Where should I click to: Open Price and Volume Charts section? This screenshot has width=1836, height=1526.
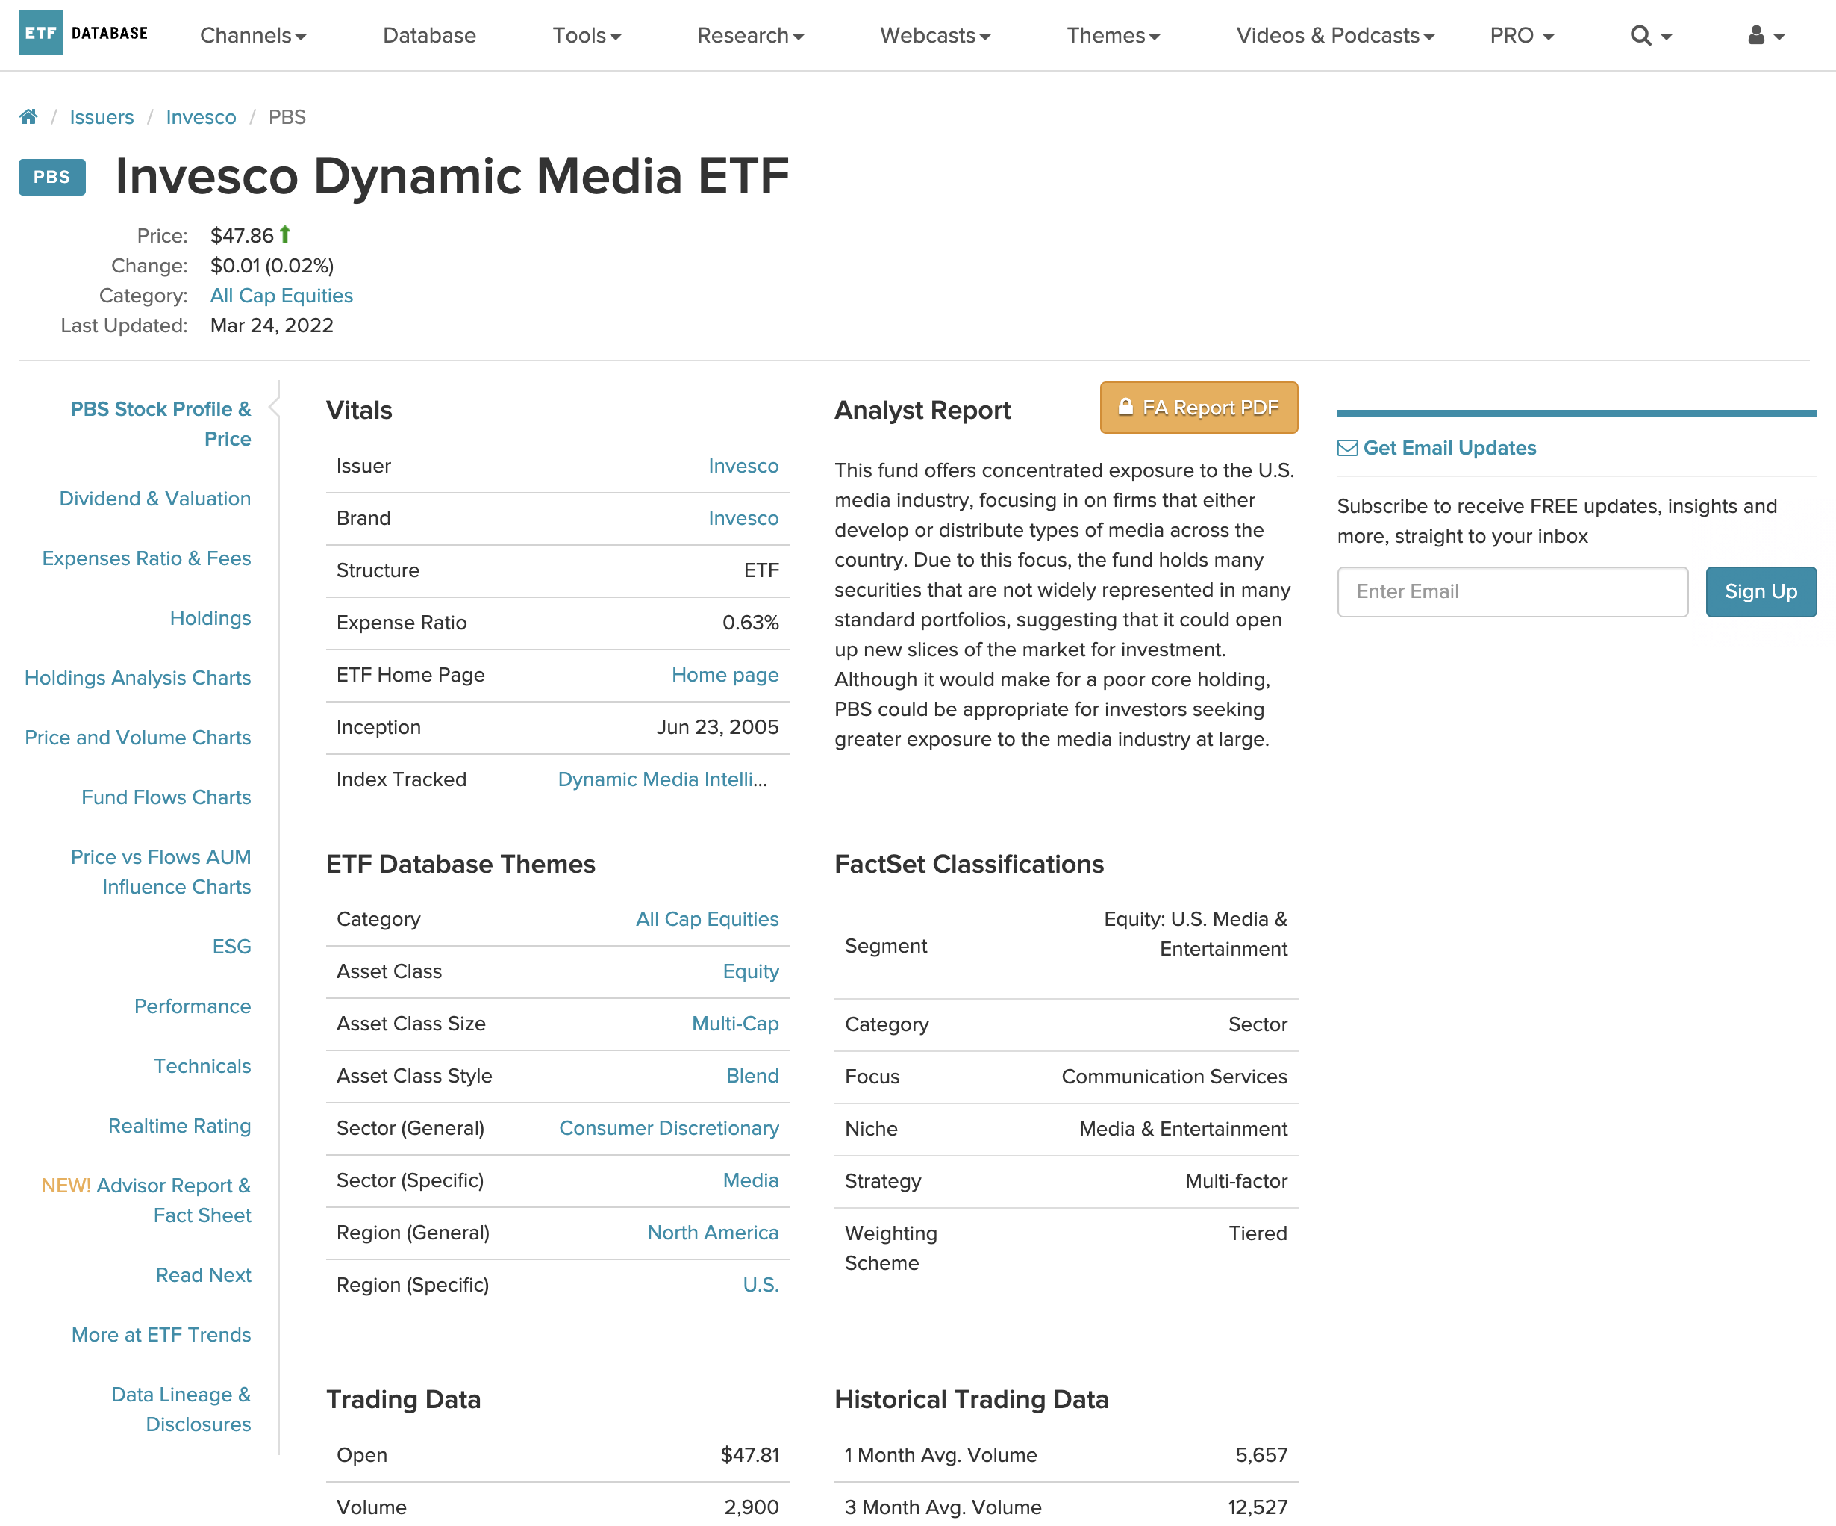click(138, 737)
